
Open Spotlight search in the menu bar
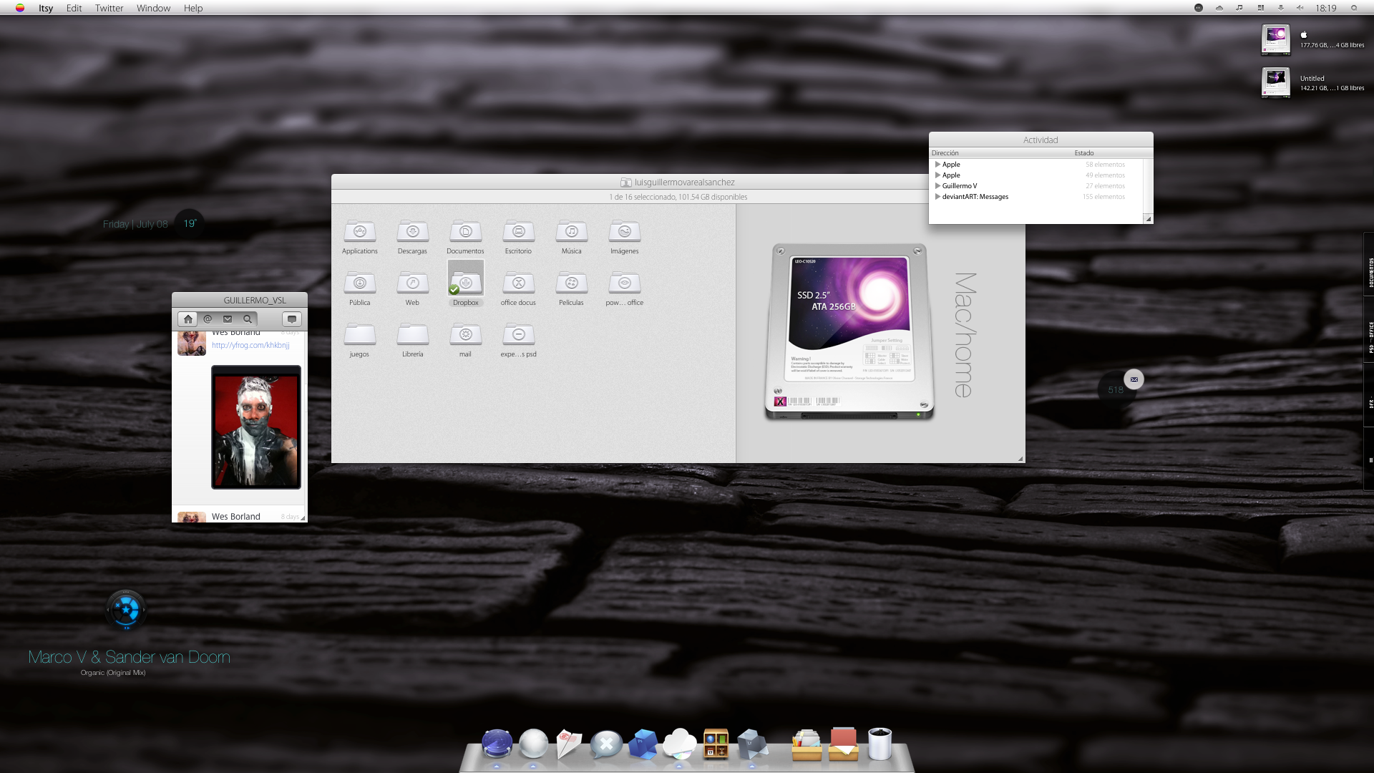1354,8
